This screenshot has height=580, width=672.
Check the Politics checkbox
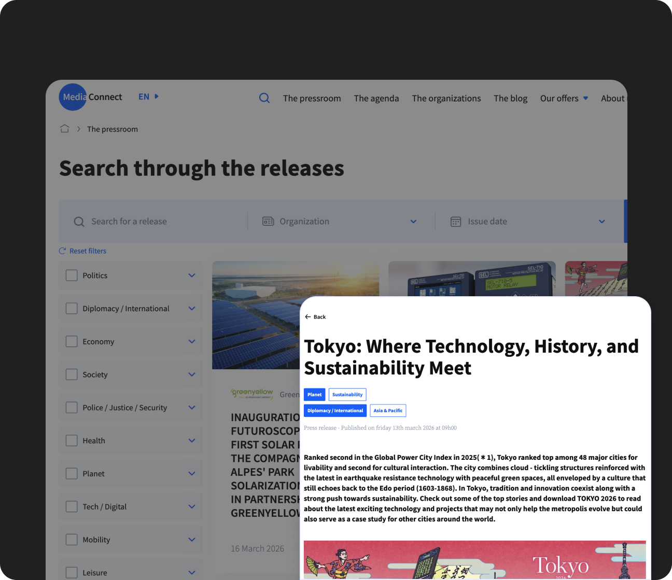[x=72, y=275]
